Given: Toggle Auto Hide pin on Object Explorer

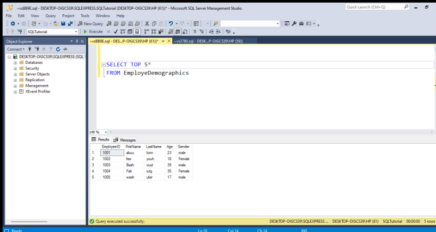Looking at the screenshot, I should coord(77,41).
